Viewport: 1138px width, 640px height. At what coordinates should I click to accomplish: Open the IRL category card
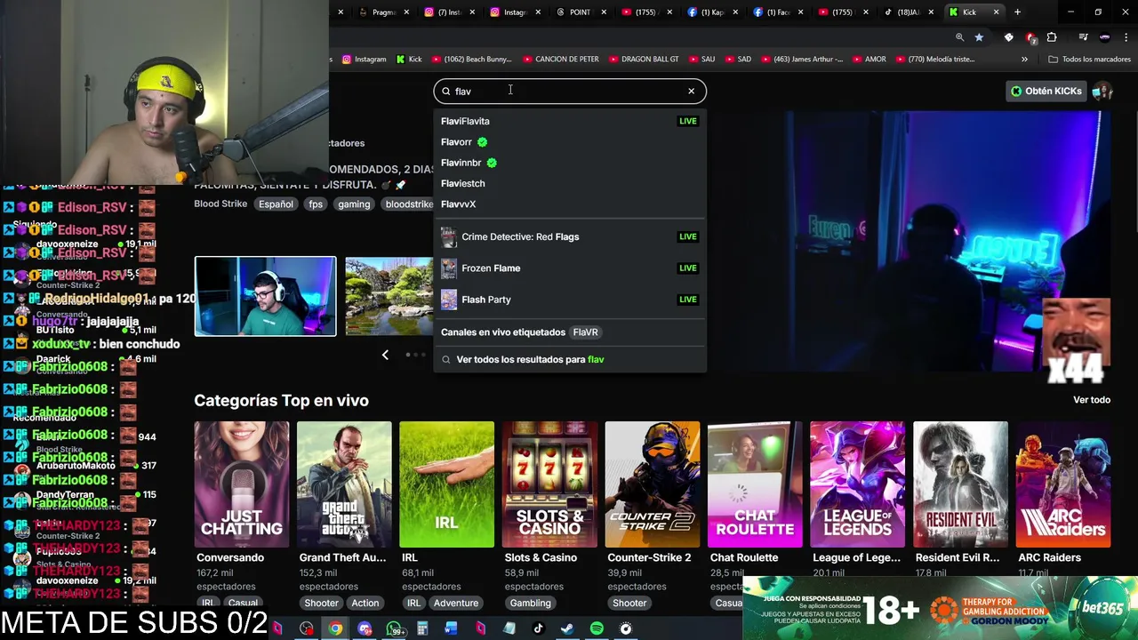[x=446, y=484]
